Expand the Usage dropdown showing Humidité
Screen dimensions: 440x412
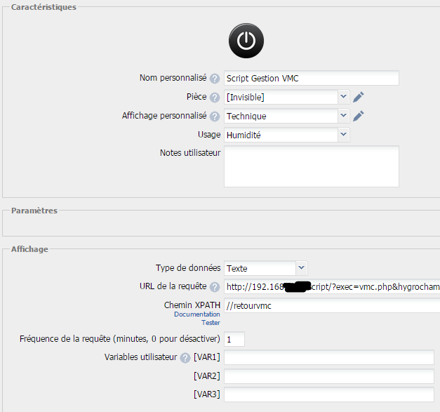(x=286, y=135)
